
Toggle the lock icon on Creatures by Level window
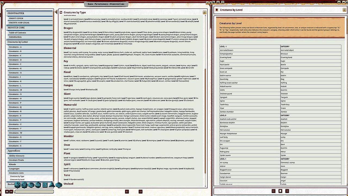pos(218,2)
